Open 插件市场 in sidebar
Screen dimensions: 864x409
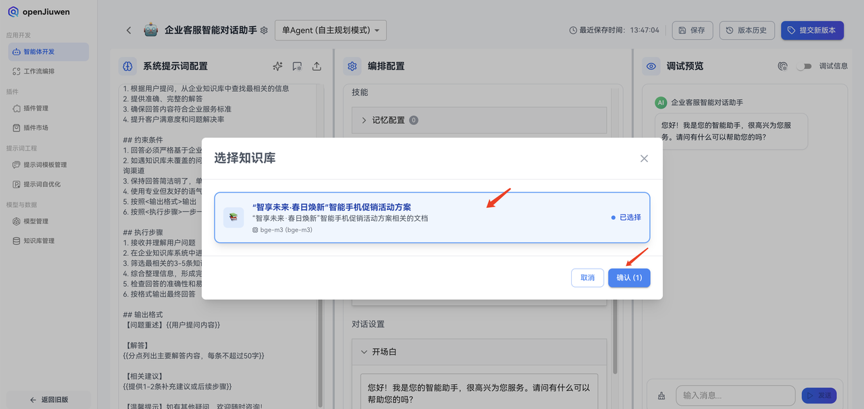pos(49,128)
